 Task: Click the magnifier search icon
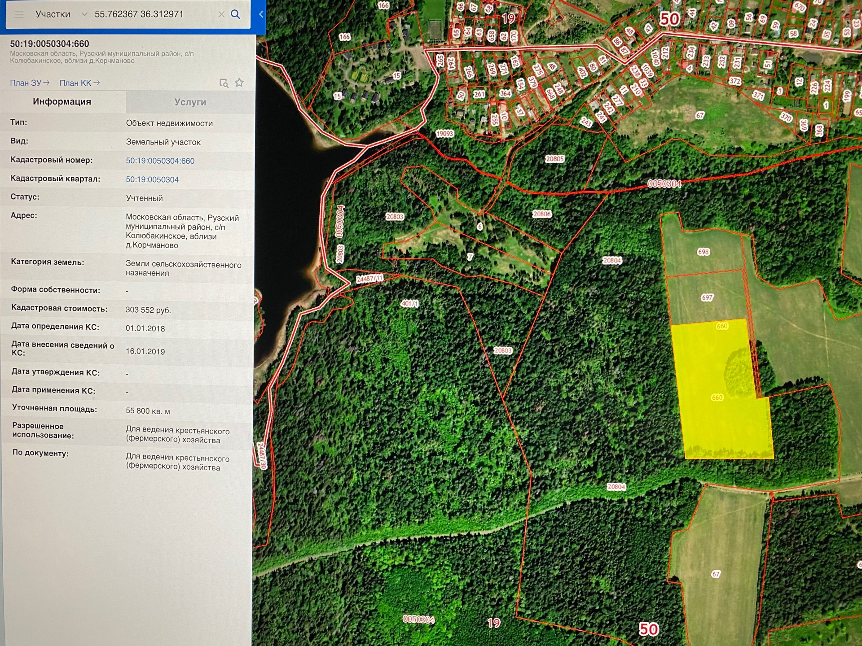235,14
